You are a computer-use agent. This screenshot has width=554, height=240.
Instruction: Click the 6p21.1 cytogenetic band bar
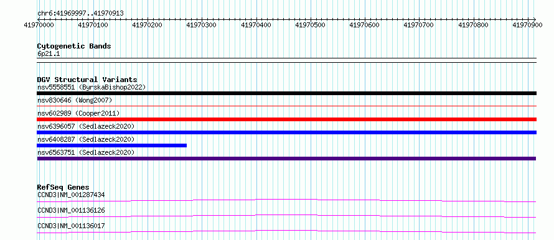(286, 60)
